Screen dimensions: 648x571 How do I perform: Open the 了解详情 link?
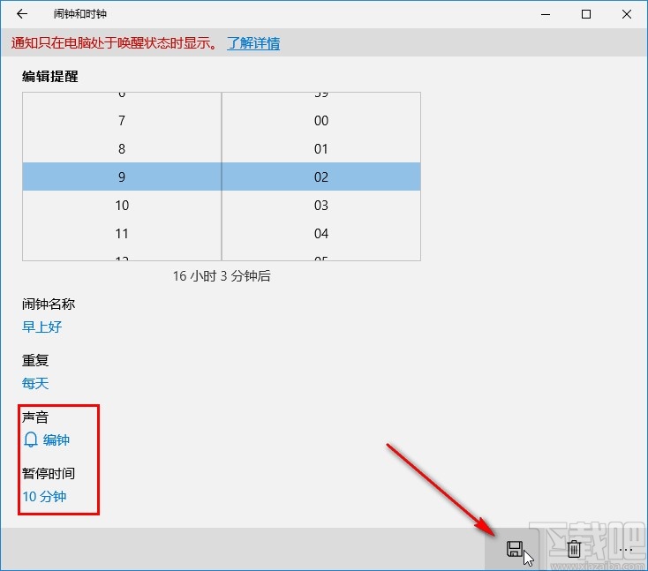253,43
